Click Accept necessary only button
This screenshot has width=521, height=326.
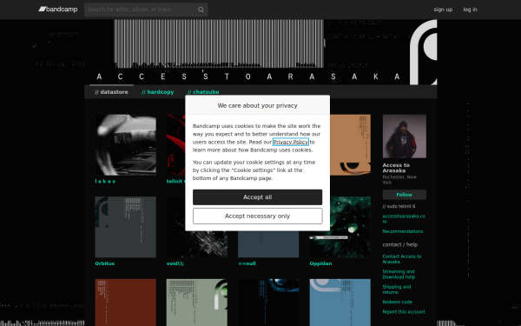coord(258,216)
